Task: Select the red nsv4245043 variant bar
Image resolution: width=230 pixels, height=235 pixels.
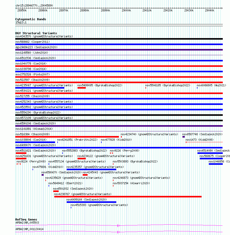Action: 85,175
